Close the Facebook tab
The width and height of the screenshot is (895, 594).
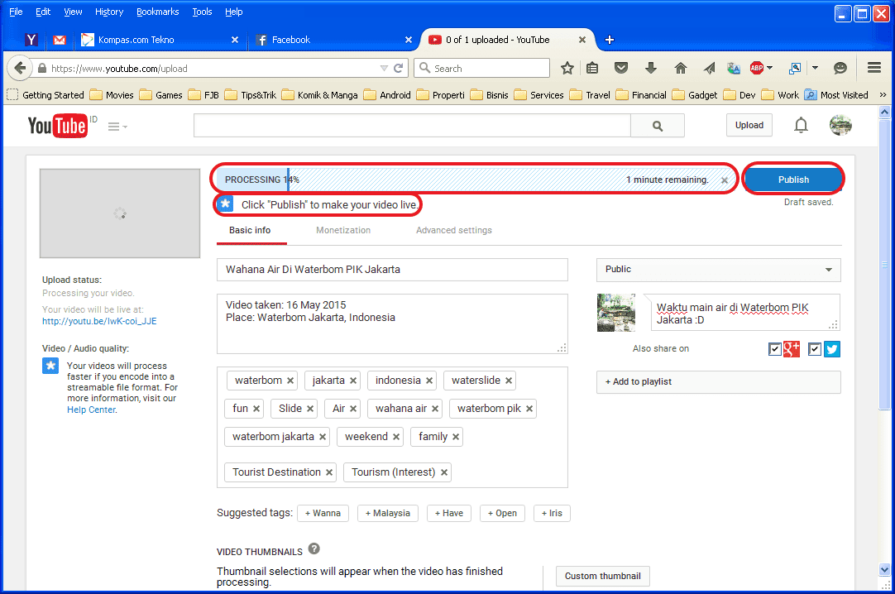tap(408, 40)
